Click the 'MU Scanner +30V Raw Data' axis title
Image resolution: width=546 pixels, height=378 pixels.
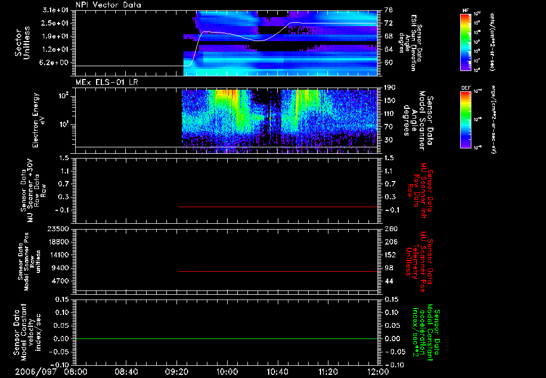(x=34, y=191)
